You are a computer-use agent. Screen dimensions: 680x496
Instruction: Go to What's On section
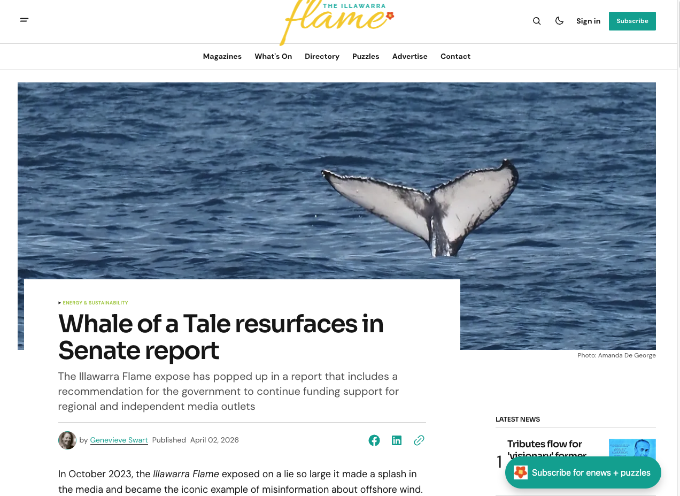tap(273, 57)
